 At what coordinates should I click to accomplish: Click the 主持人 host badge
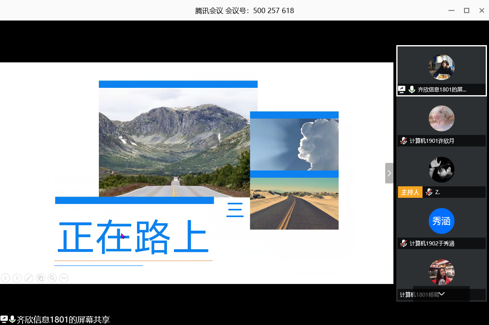(410, 192)
